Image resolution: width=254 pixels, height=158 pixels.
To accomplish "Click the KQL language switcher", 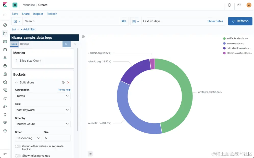I will [124, 21].
